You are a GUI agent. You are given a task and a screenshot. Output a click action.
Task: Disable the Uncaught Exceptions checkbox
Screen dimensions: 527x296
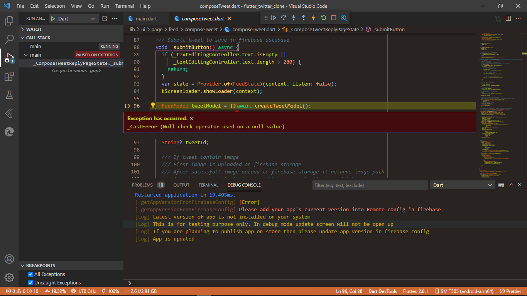pyautogui.click(x=30, y=283)
